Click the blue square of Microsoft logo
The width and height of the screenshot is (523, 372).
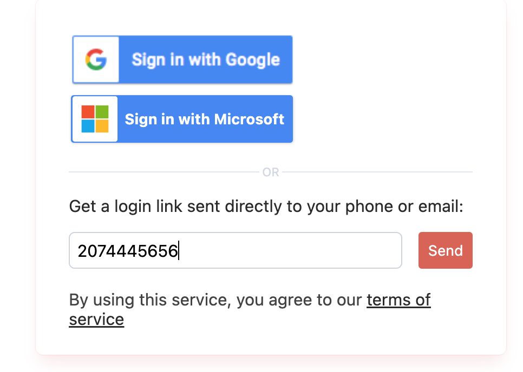[88, 126]
